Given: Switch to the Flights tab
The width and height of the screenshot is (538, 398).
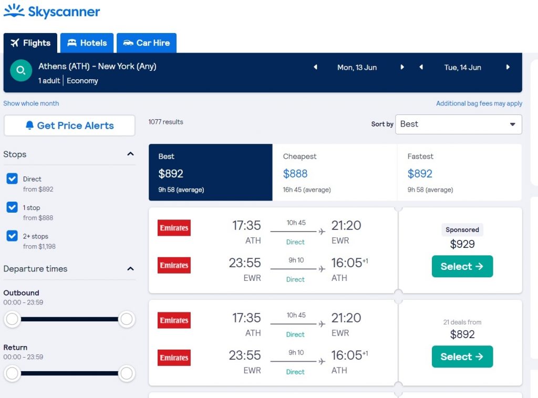Looking at the screenshot, I should tap(30, 43).
